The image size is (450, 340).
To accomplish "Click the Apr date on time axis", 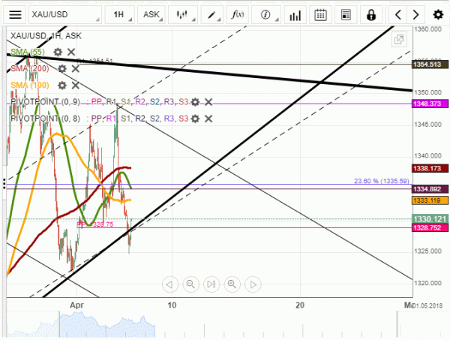I will click(77, 305).
